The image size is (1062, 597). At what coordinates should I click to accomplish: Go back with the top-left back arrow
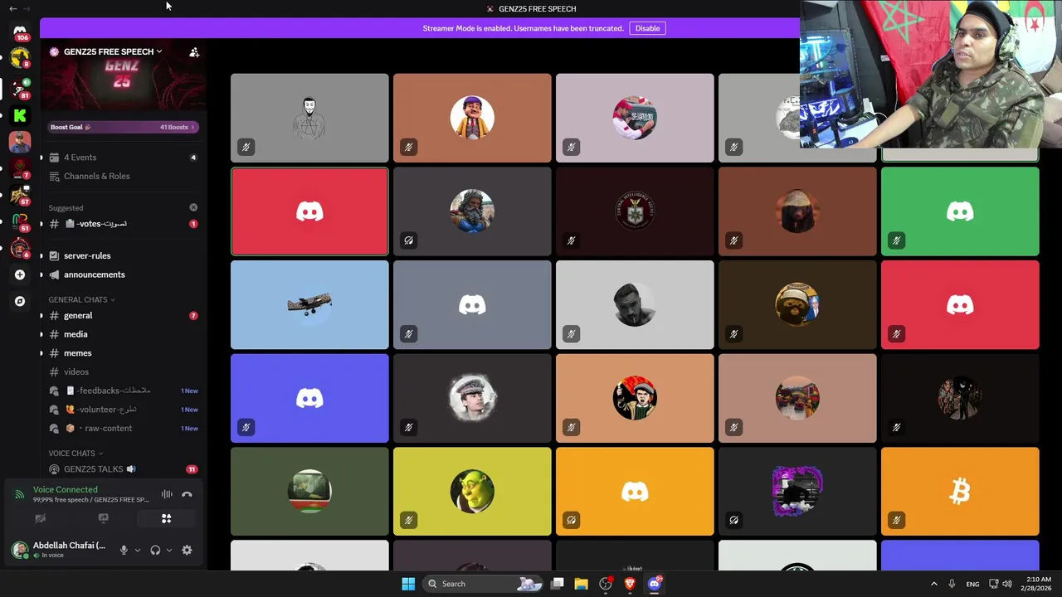[x=12, y=8]
